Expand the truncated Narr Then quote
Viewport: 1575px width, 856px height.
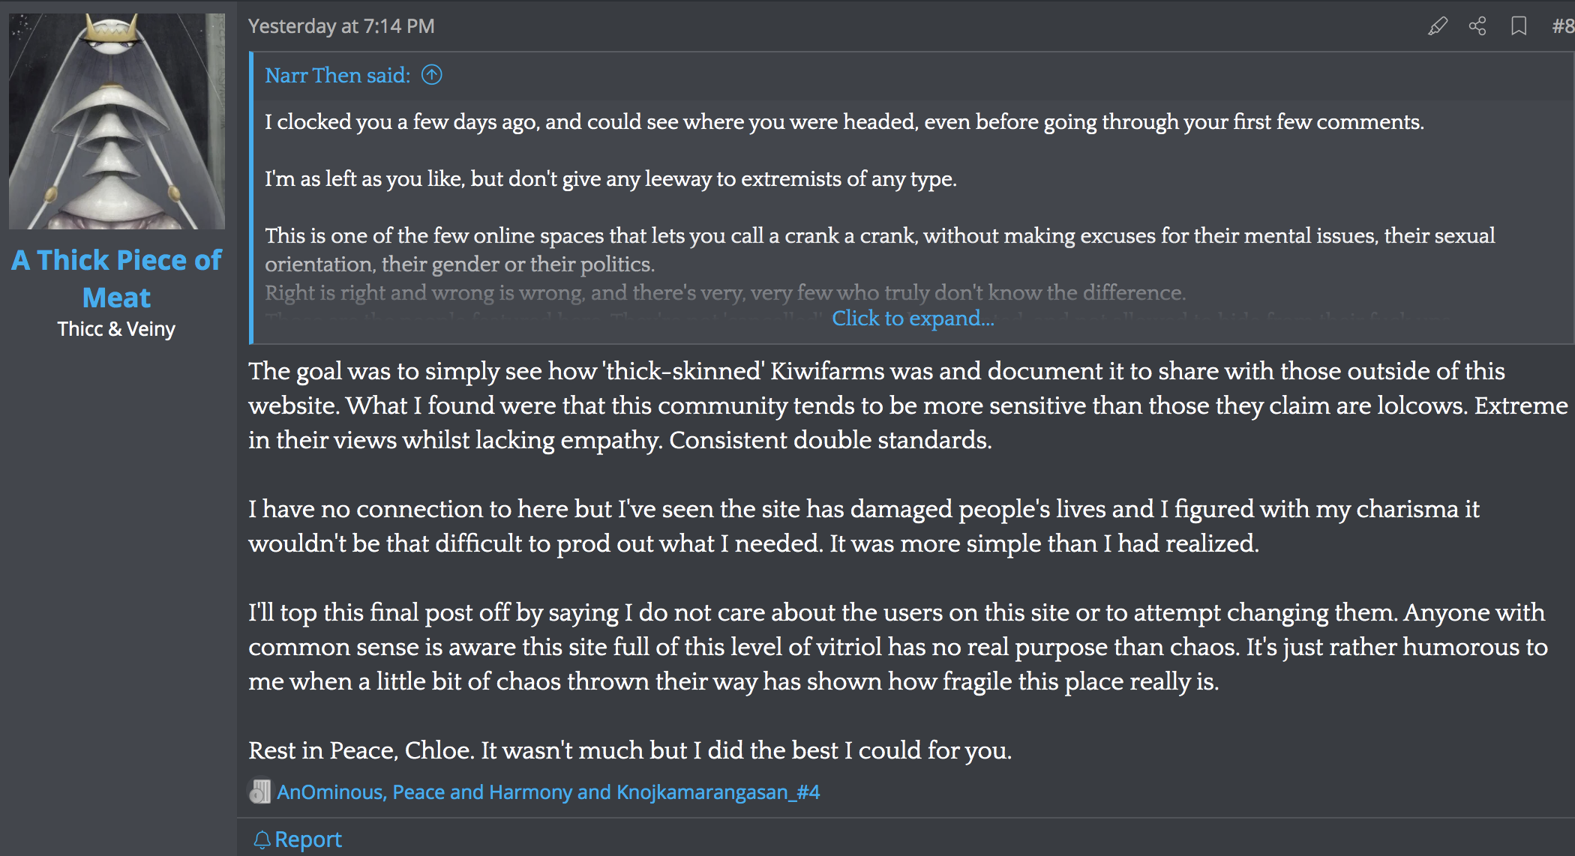click(913, 318)
